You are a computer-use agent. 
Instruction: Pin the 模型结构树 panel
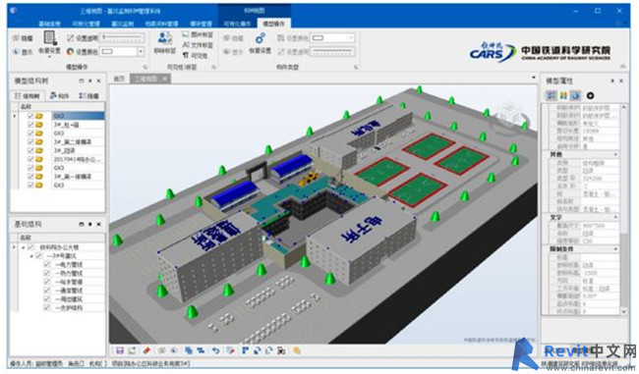[90, 81]
